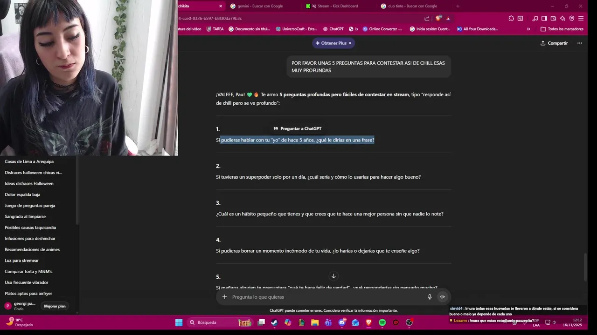The height and width of the screenshot is (335, 597).
Task: Focus the Pregunta lo que quieras input
Action: click(x=326, y=297)
